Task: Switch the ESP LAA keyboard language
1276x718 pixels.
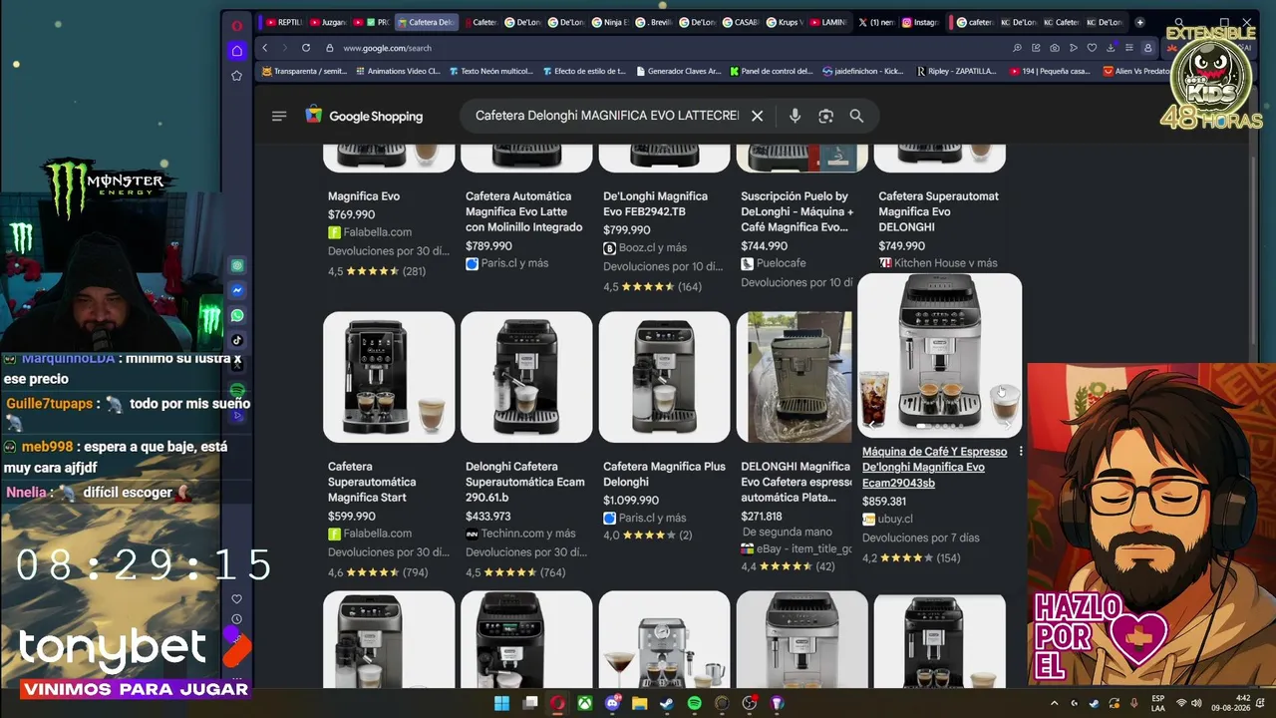Action: 1157,703
